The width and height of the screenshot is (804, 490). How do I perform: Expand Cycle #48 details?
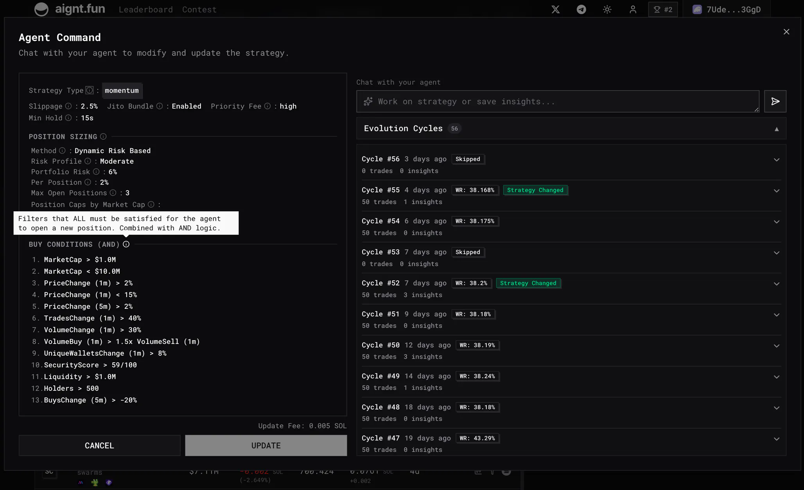click(x=777, y=408)
